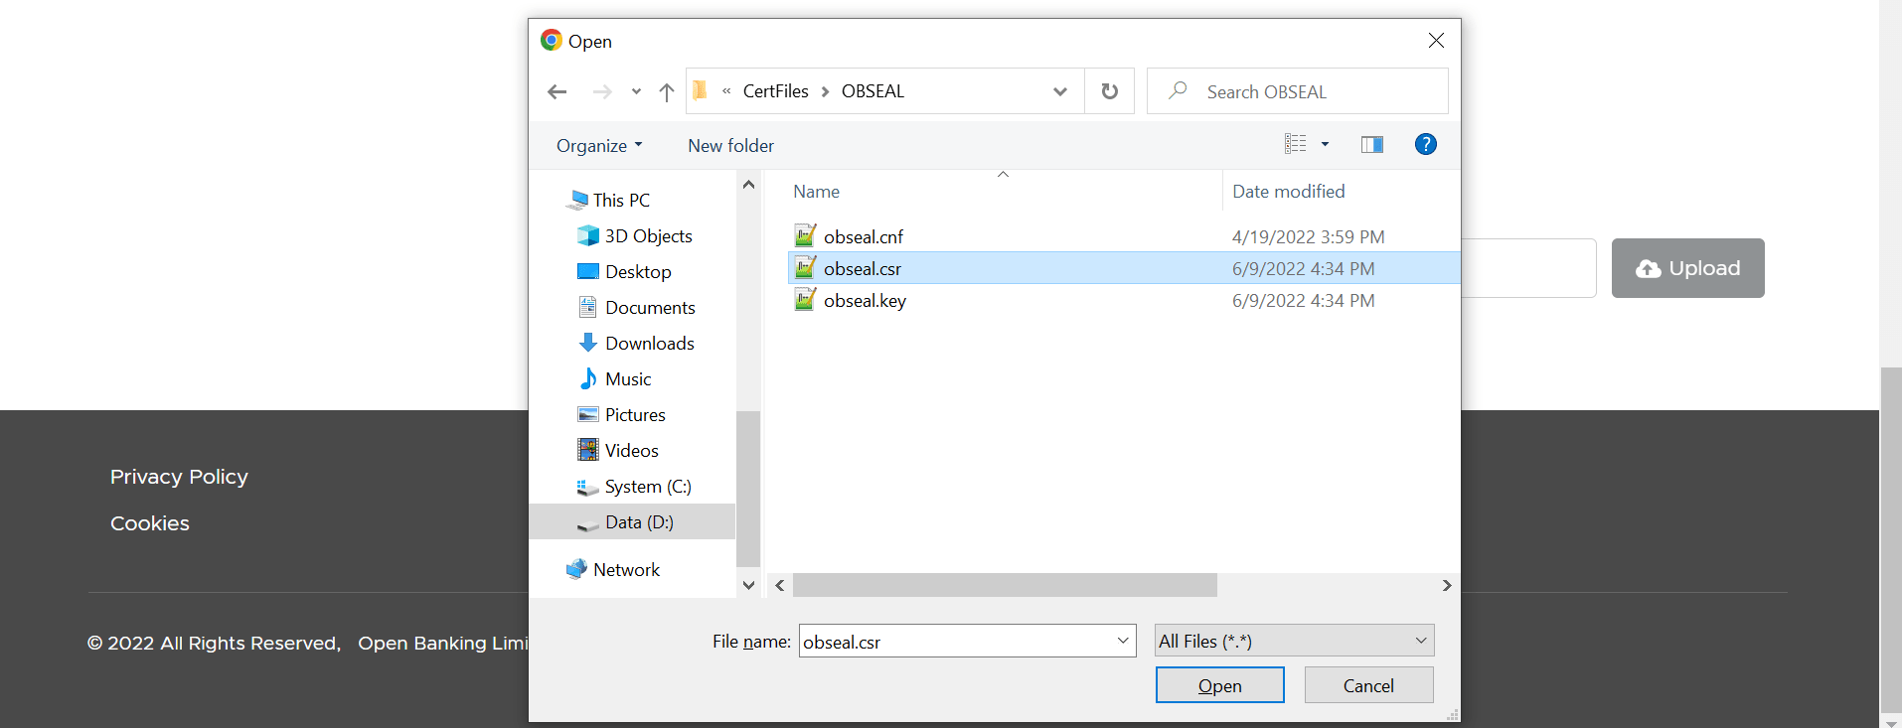Toggle the preview pane icon

pyautogui.click(x=1371, y=145)
